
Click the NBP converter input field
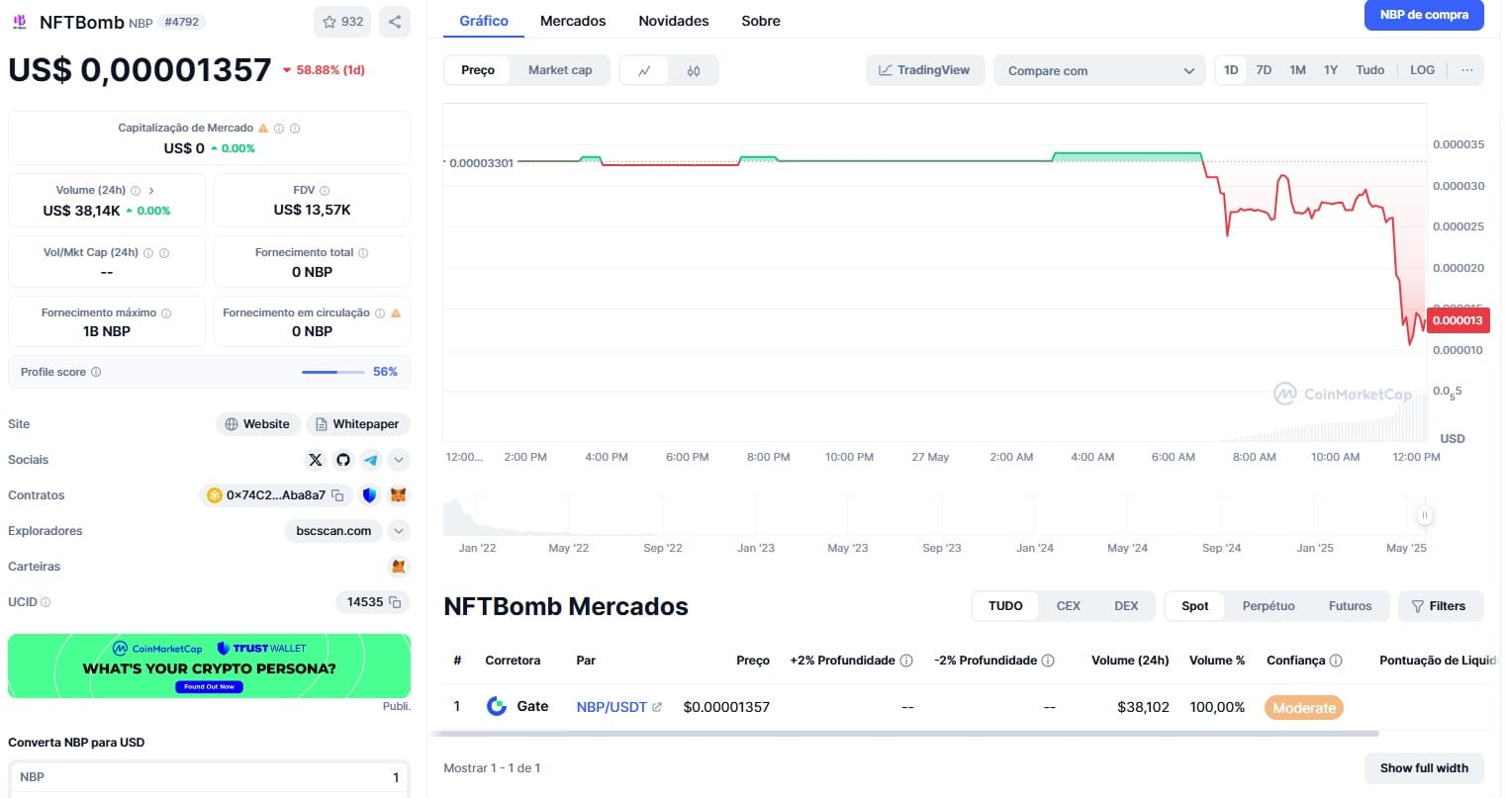(x=209, y=777)
